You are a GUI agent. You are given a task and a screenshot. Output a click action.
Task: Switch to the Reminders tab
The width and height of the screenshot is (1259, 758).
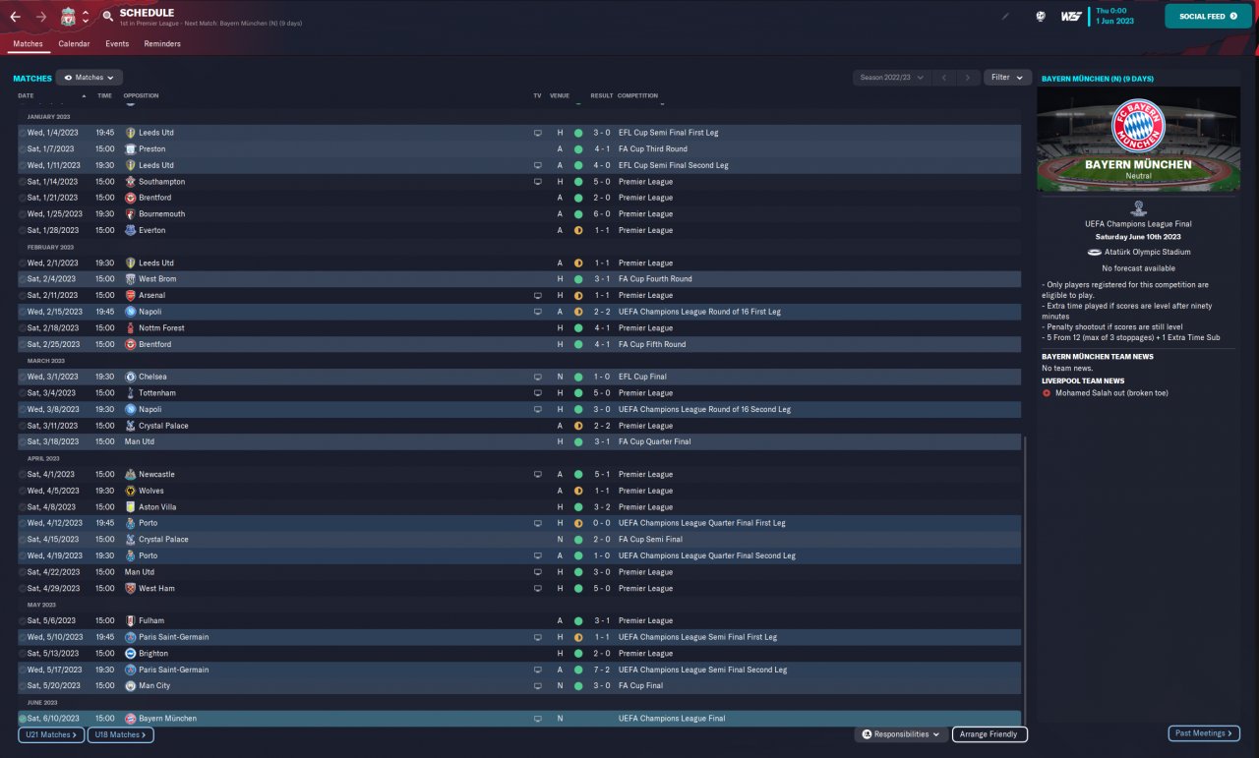(162, 44)
